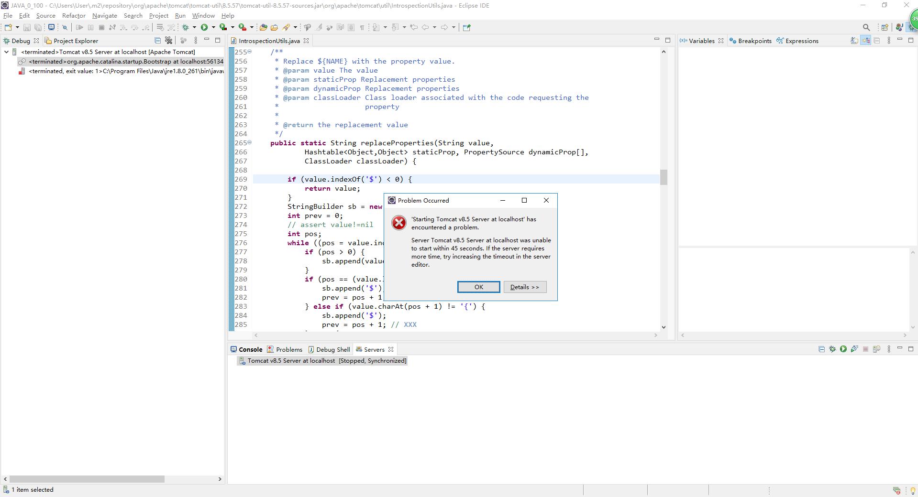Click Publish to server icon in Servers view
Viewport: 918px width, 497px height.
pyautogui.click(x=876, y=349)
